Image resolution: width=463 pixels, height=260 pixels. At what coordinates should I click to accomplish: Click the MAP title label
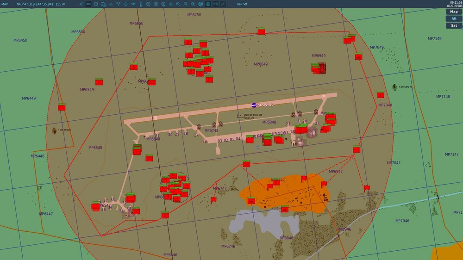(x=5, y=4)
